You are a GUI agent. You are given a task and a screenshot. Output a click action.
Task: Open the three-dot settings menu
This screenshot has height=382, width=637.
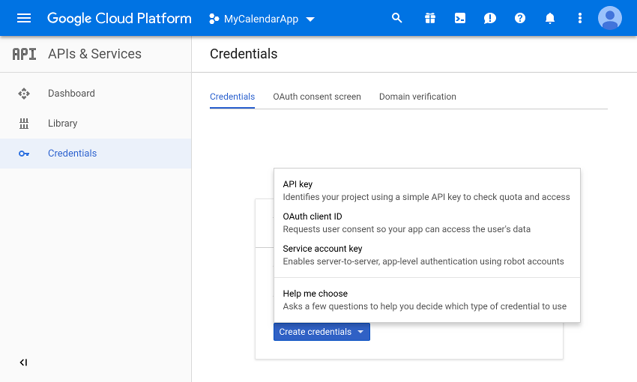(x=580, y=18)
